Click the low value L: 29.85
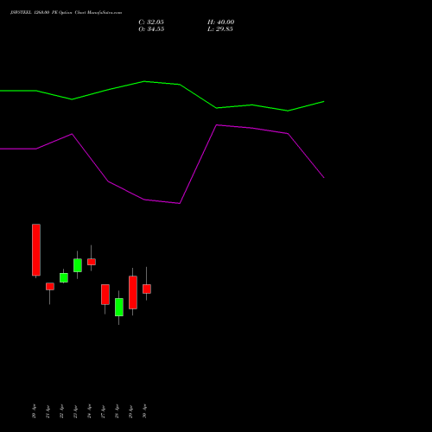The image size is (432, 432). pyautogui.click(x=220, y=29)
